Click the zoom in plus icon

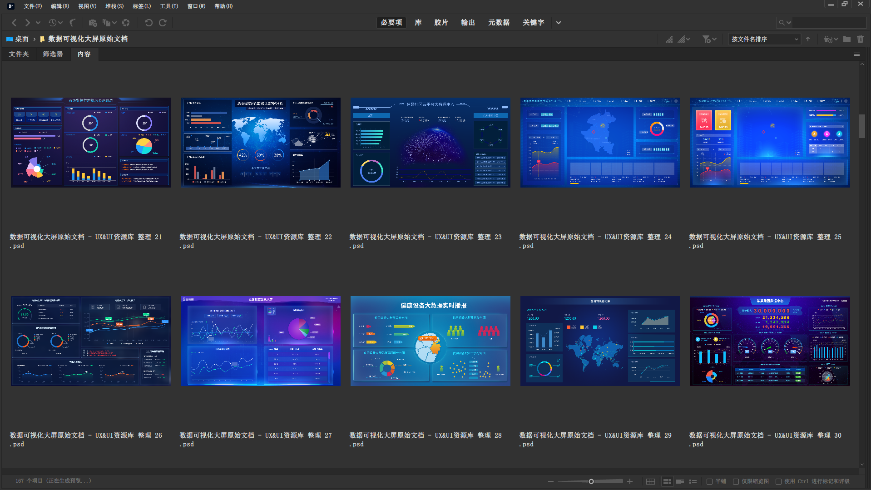(630, 481)
